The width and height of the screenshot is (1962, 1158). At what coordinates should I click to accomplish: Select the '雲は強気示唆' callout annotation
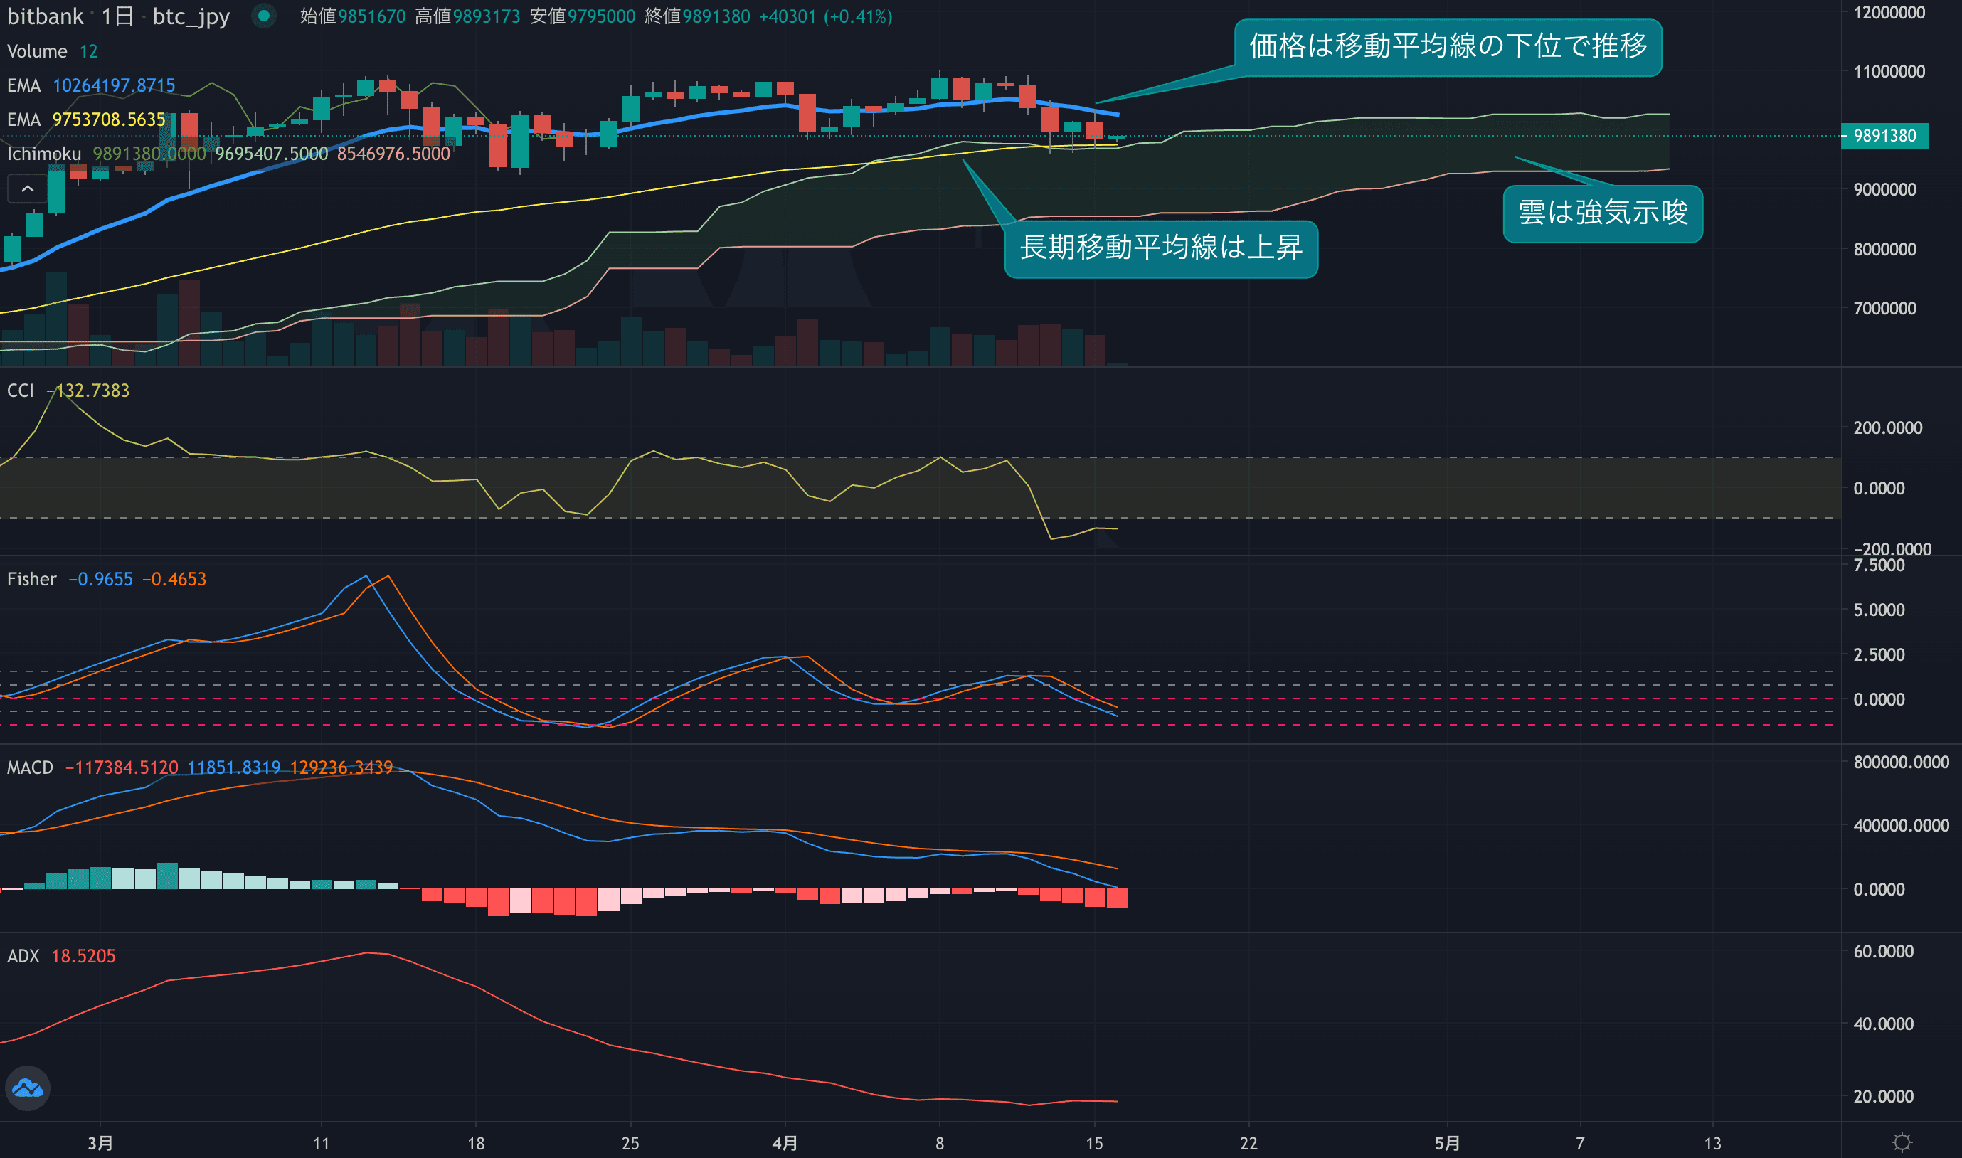(x=1602, y=213)
